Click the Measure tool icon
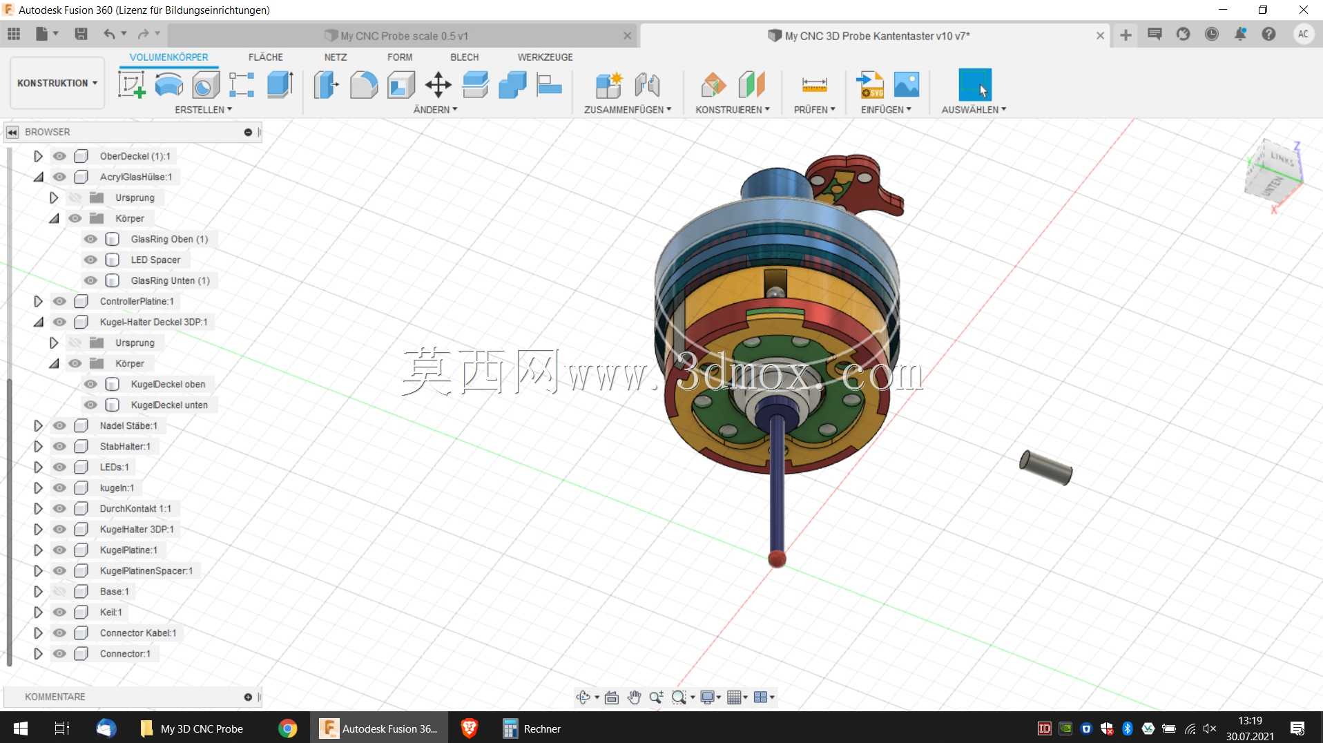1323x743 pixels. click(815, 85)
